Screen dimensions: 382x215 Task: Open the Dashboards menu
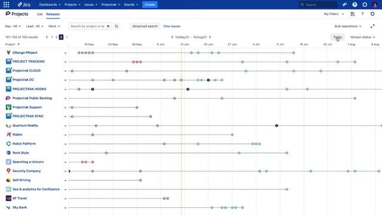coord(50,5)
